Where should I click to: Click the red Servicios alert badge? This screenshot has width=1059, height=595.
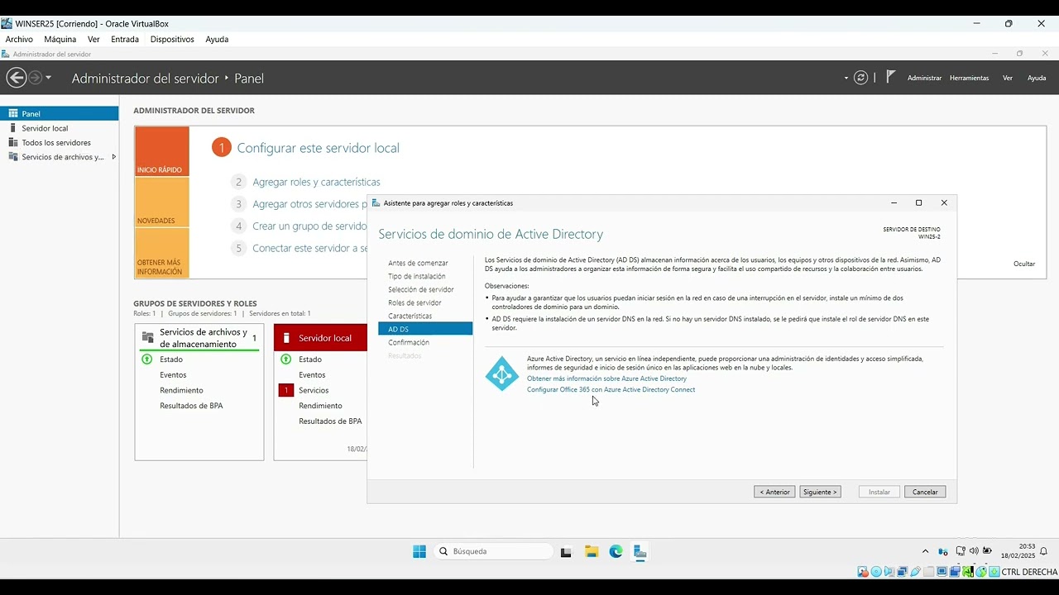(286, 390)
